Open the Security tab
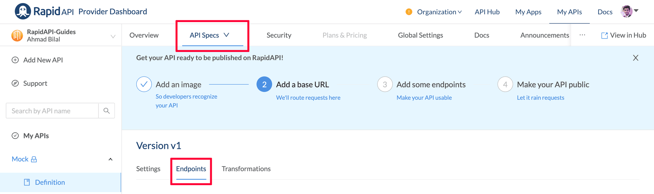The image size is (654, 194). point(279,35)
